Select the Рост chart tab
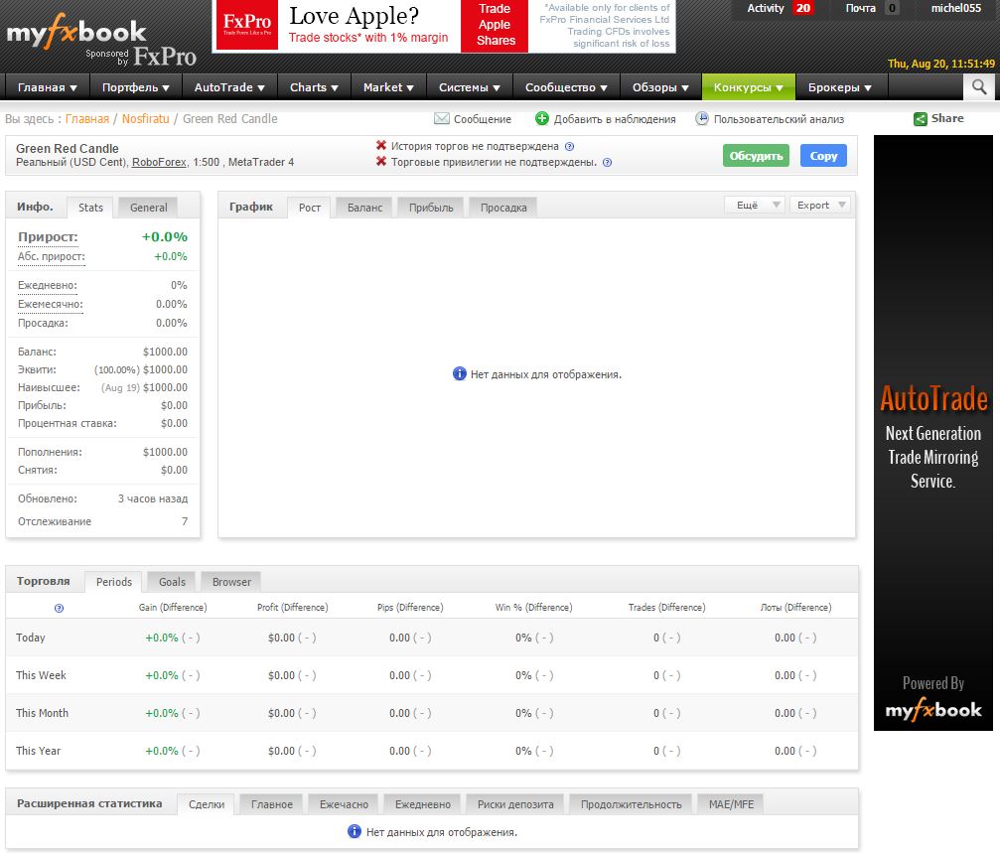 pos(309,208)
